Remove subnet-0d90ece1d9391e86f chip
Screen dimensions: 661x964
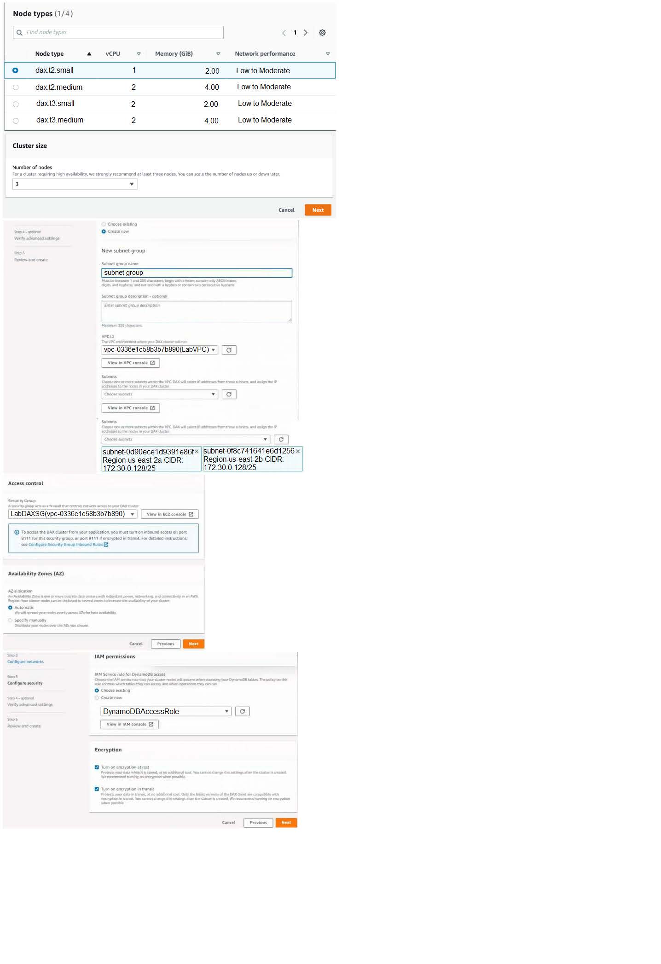[x=197, y=452]
